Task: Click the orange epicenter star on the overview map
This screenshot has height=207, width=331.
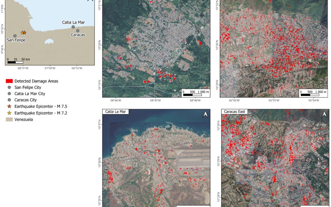Action: (x=24, y=33)
